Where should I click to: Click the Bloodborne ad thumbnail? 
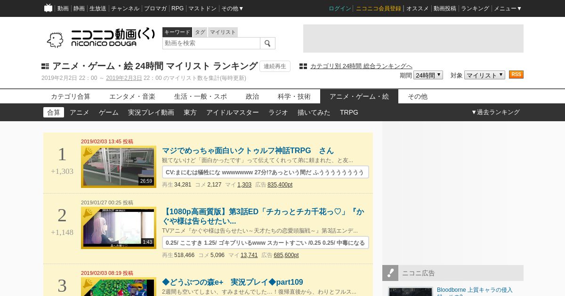(x=411, y=291)
